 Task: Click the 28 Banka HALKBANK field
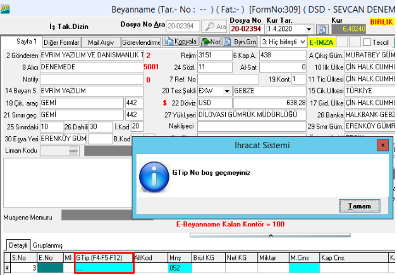point(370,115)
